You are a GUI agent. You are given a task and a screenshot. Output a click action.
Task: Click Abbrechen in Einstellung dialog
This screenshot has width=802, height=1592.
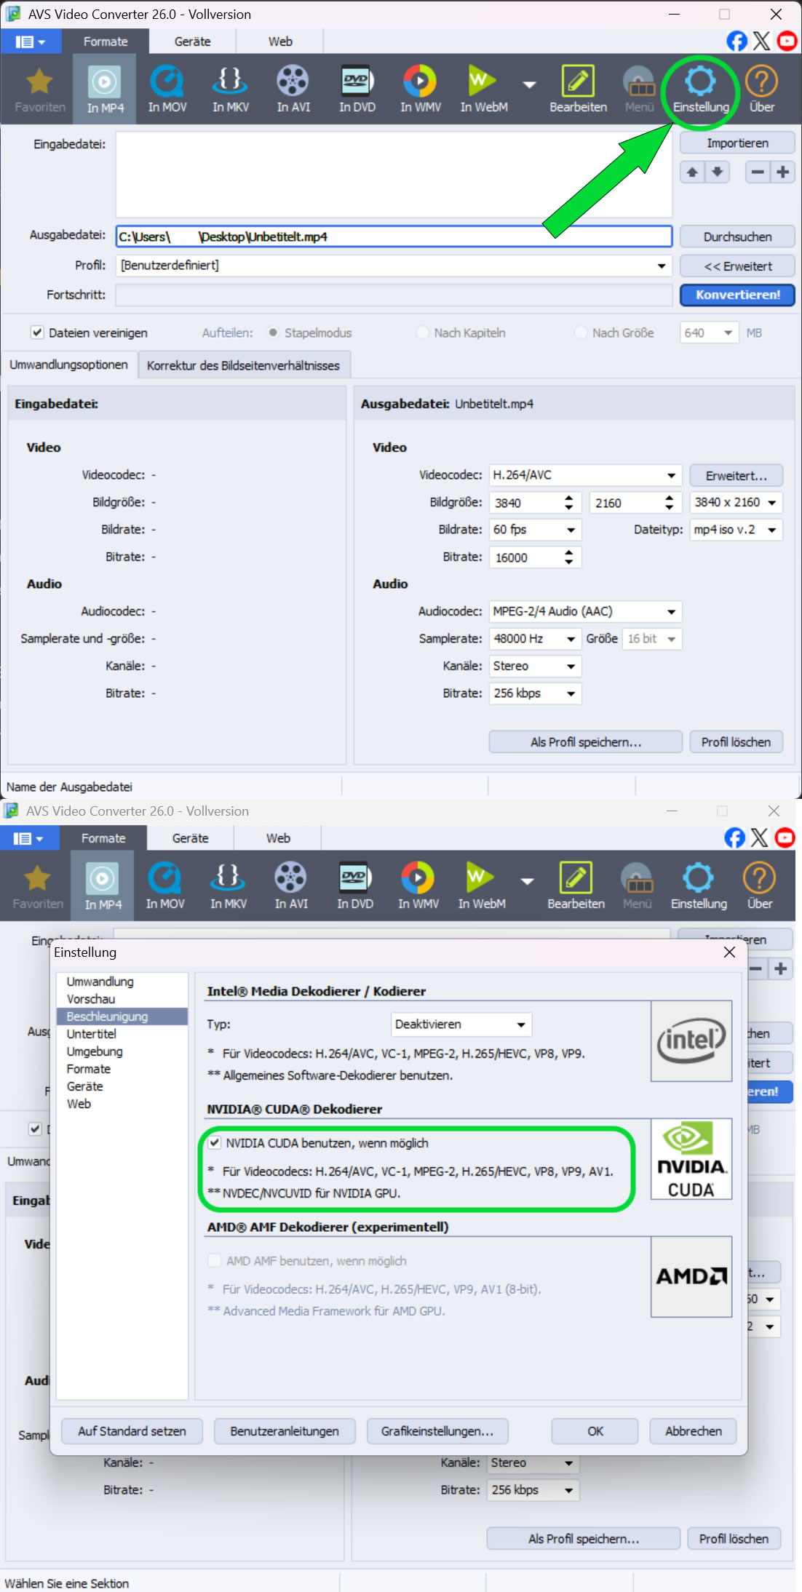pos(693,1430)
